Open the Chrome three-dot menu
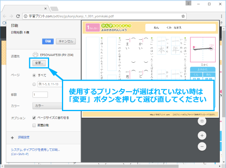The image size is (226, 168). 221,16
